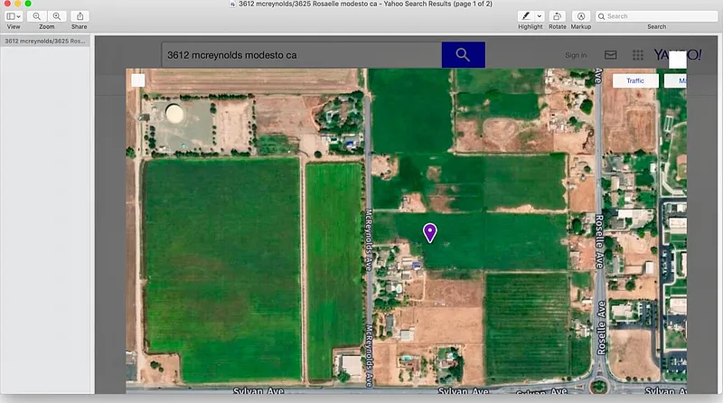Open the Yahoo apps grid icon
The width and height of the screenshot is (723, 403).
(638, 55)
